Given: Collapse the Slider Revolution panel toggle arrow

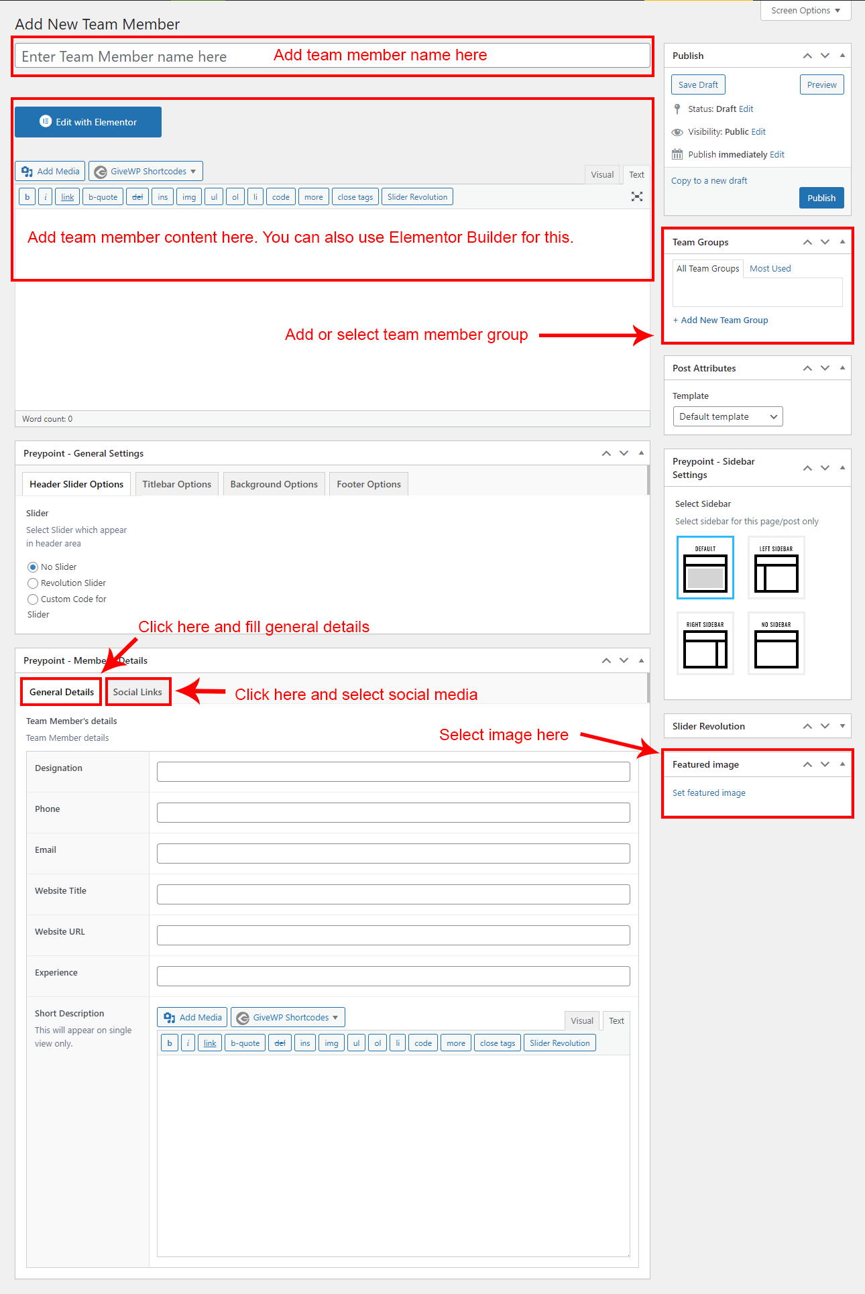Looking at the screenshot, I should tap(842, 726).
